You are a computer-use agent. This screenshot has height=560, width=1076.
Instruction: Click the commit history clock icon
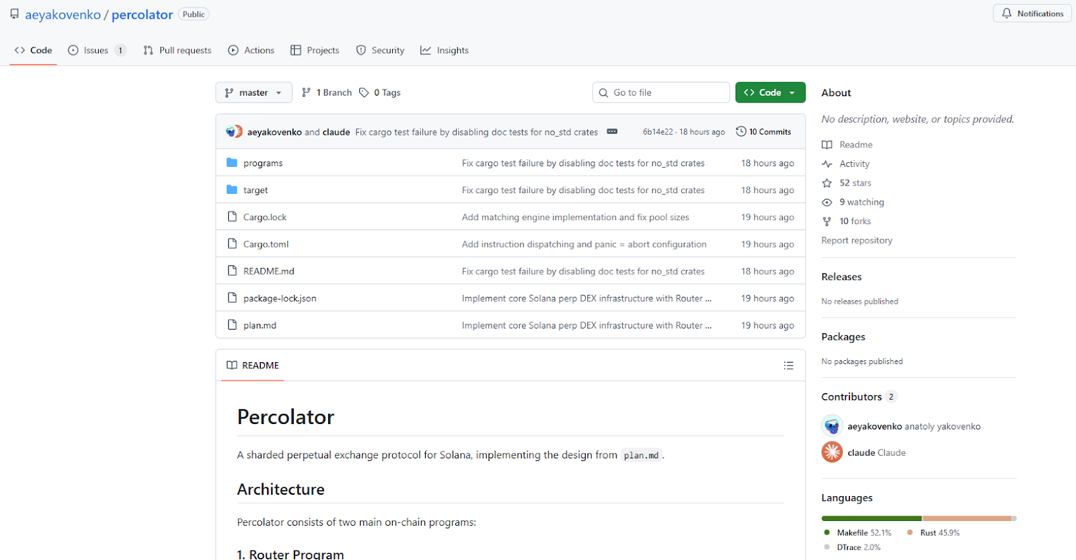tap(741, 132)
